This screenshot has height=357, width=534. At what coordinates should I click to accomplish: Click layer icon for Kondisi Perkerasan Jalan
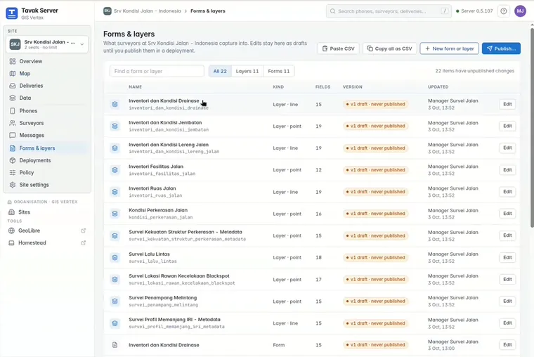115,214
